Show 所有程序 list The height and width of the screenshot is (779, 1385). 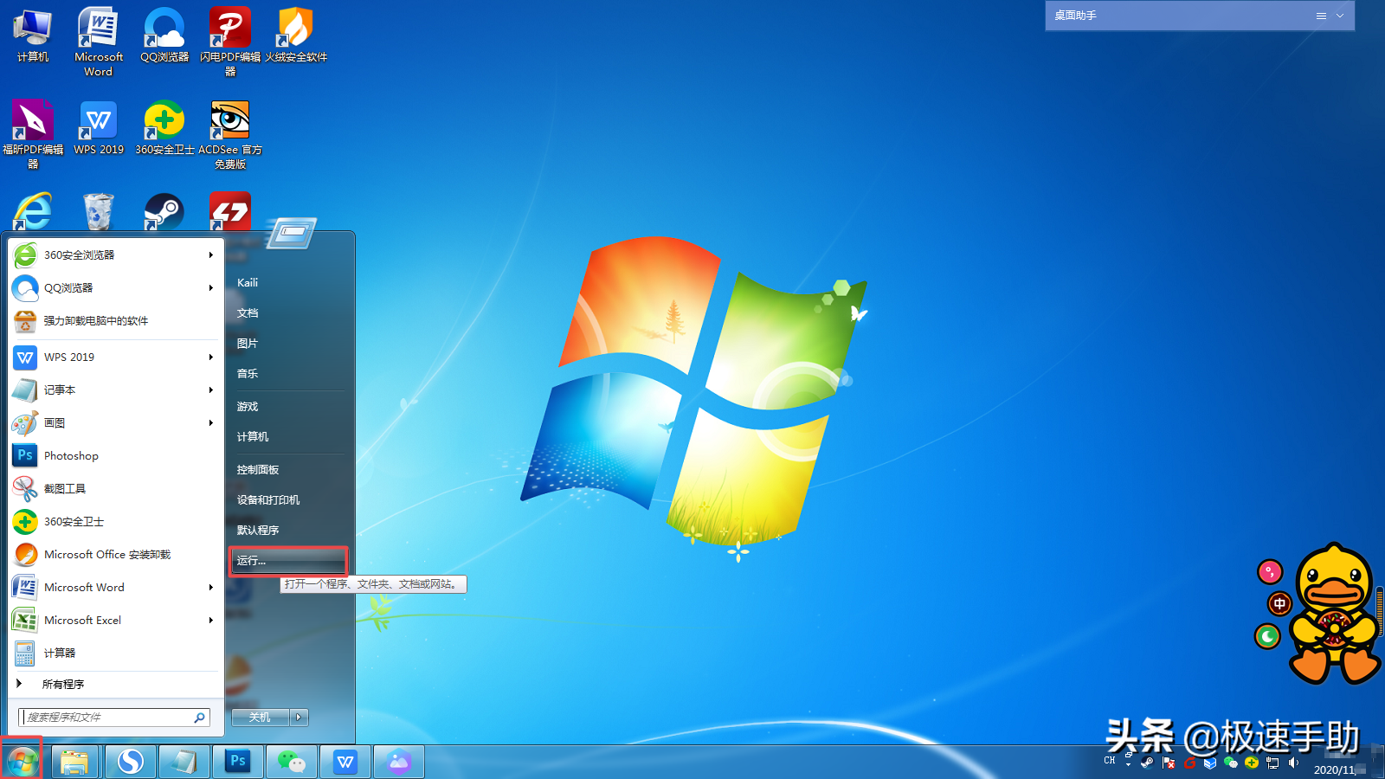click(115, 684)
